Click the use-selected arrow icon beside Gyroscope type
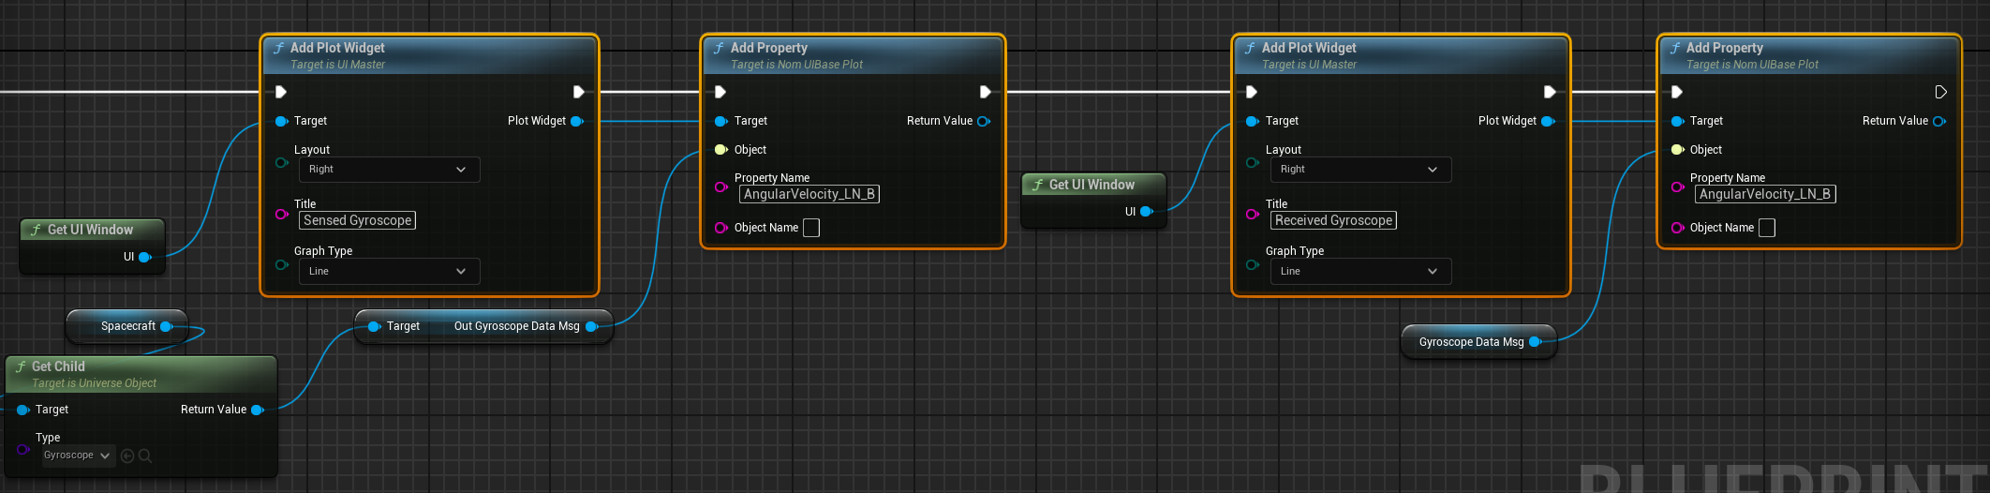The width and height of the screenshot is (1990, 493). click(x=127, y=456)
